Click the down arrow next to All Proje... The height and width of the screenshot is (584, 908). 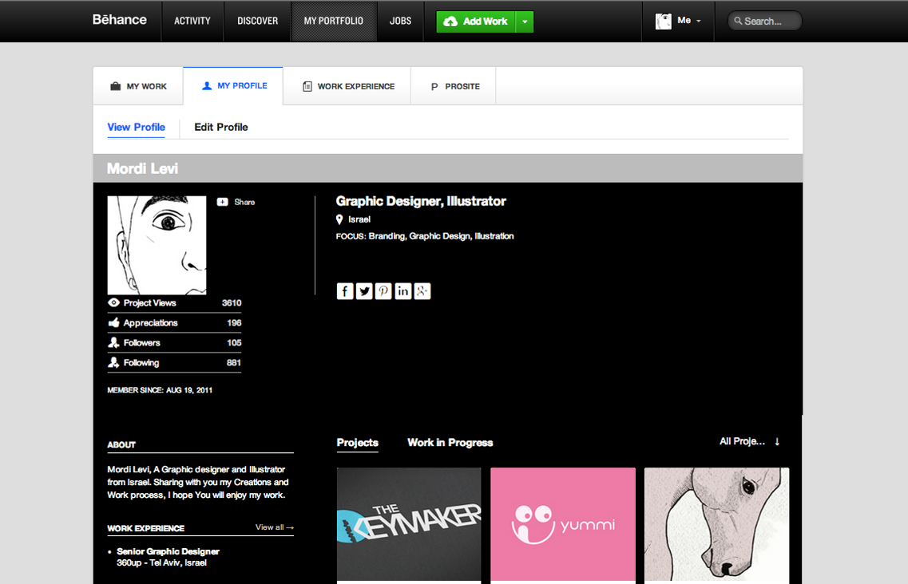point(777,442)
